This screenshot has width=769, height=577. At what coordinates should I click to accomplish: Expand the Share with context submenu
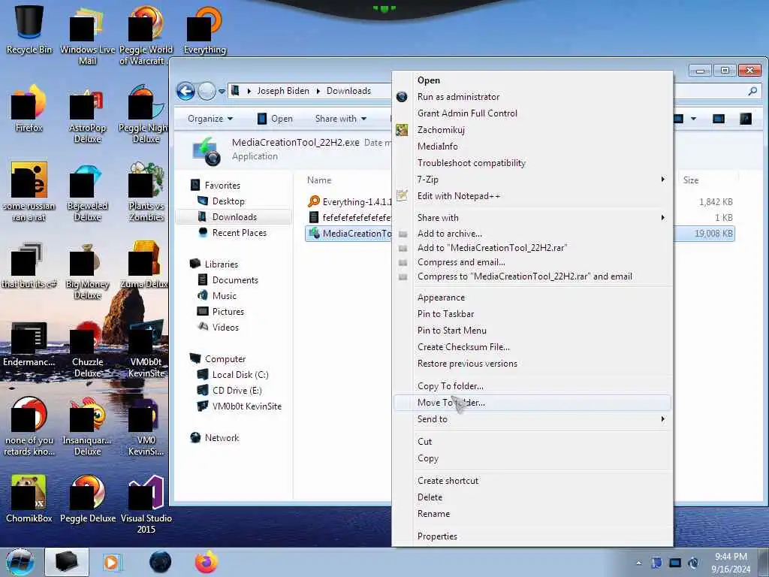pyautogui.click(x=532, y=217)
